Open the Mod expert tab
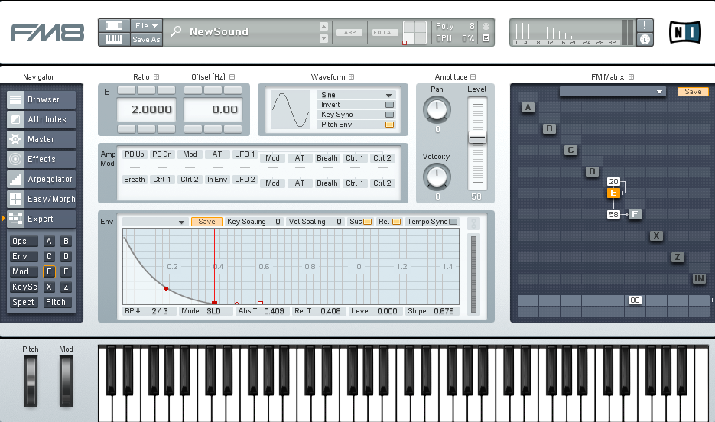 click(24, 271)
